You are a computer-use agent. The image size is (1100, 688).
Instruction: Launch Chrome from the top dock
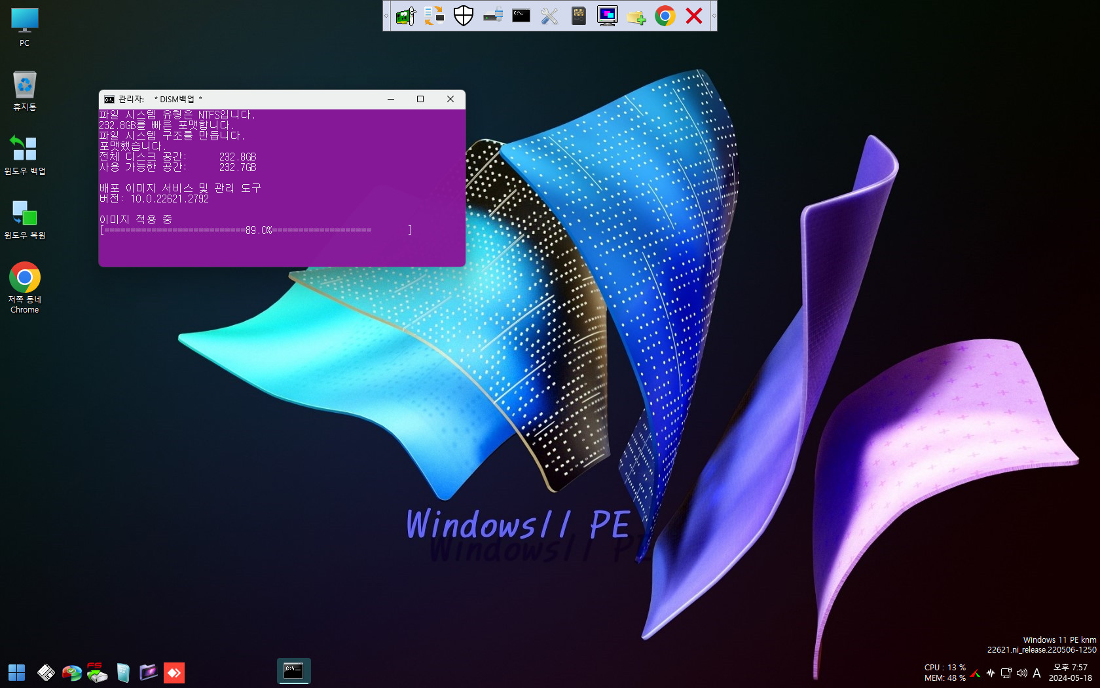(x=665, y=16)
